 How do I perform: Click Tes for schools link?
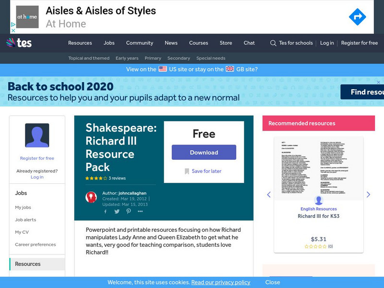[x=296, y=43]
